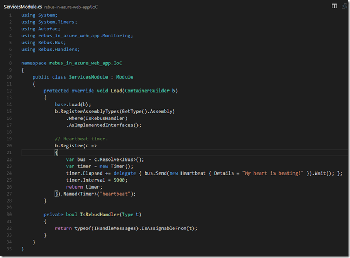Click 'ContainerBuilder' parameter type
Viewport: 350px width, 258px height.
pos(147,91)
